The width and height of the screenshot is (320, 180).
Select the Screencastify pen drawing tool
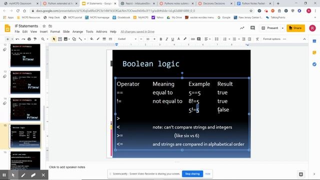(23, 175)
